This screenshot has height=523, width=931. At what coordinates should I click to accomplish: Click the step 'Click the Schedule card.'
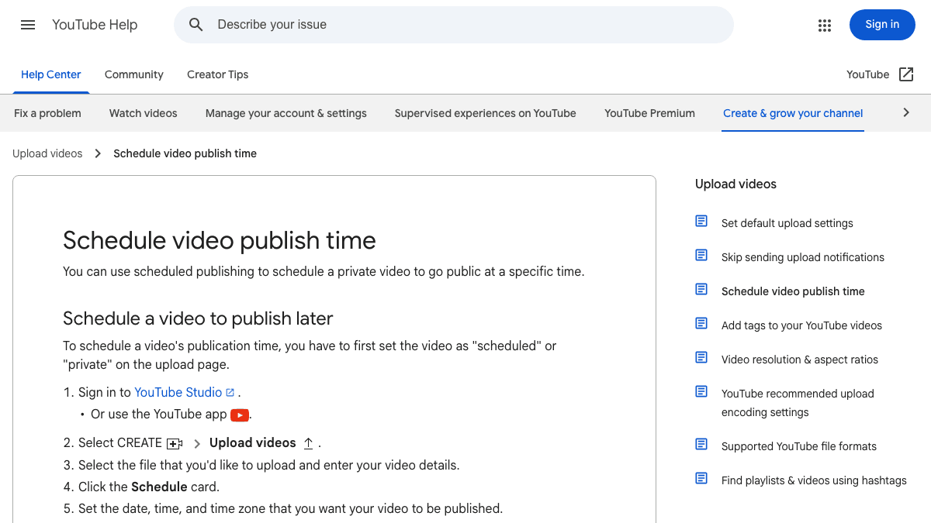[x=149, y=487]
